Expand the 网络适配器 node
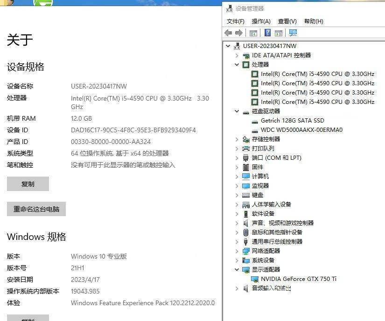This screenshot has width=385, height=321. [237, 251]
